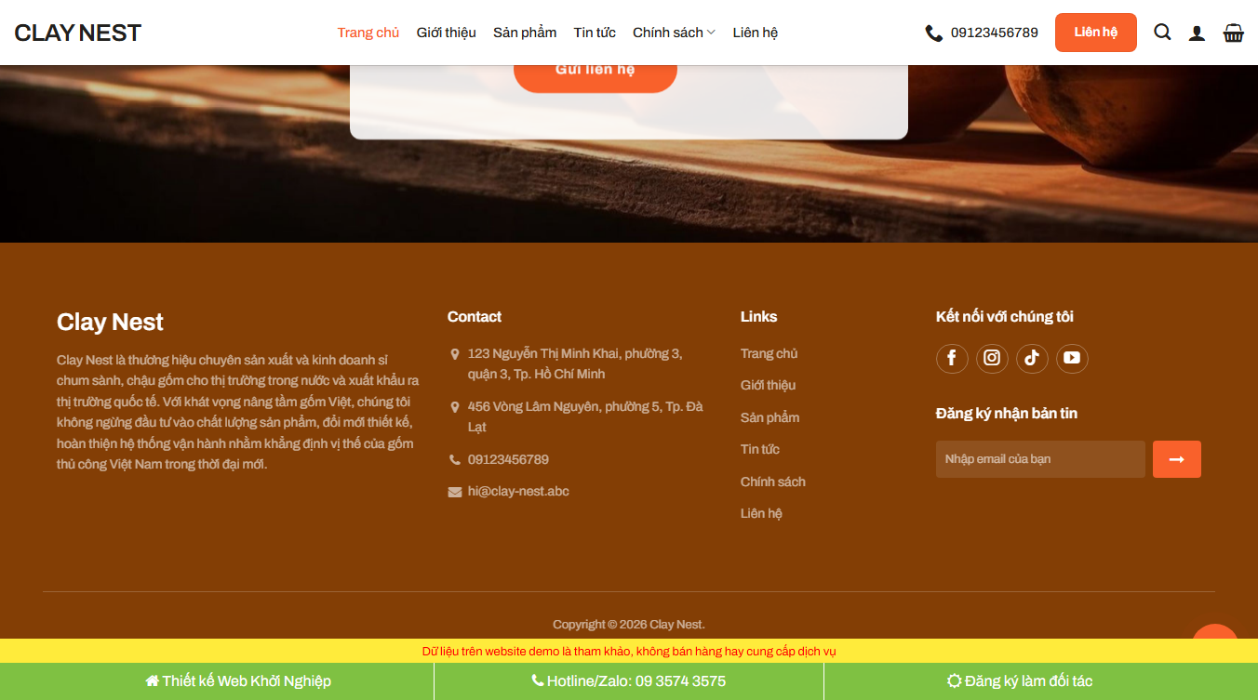Click the Copyright © 2026 Clay Nest text
Viewport: 1258px width, 700px height.
[629, 625]
